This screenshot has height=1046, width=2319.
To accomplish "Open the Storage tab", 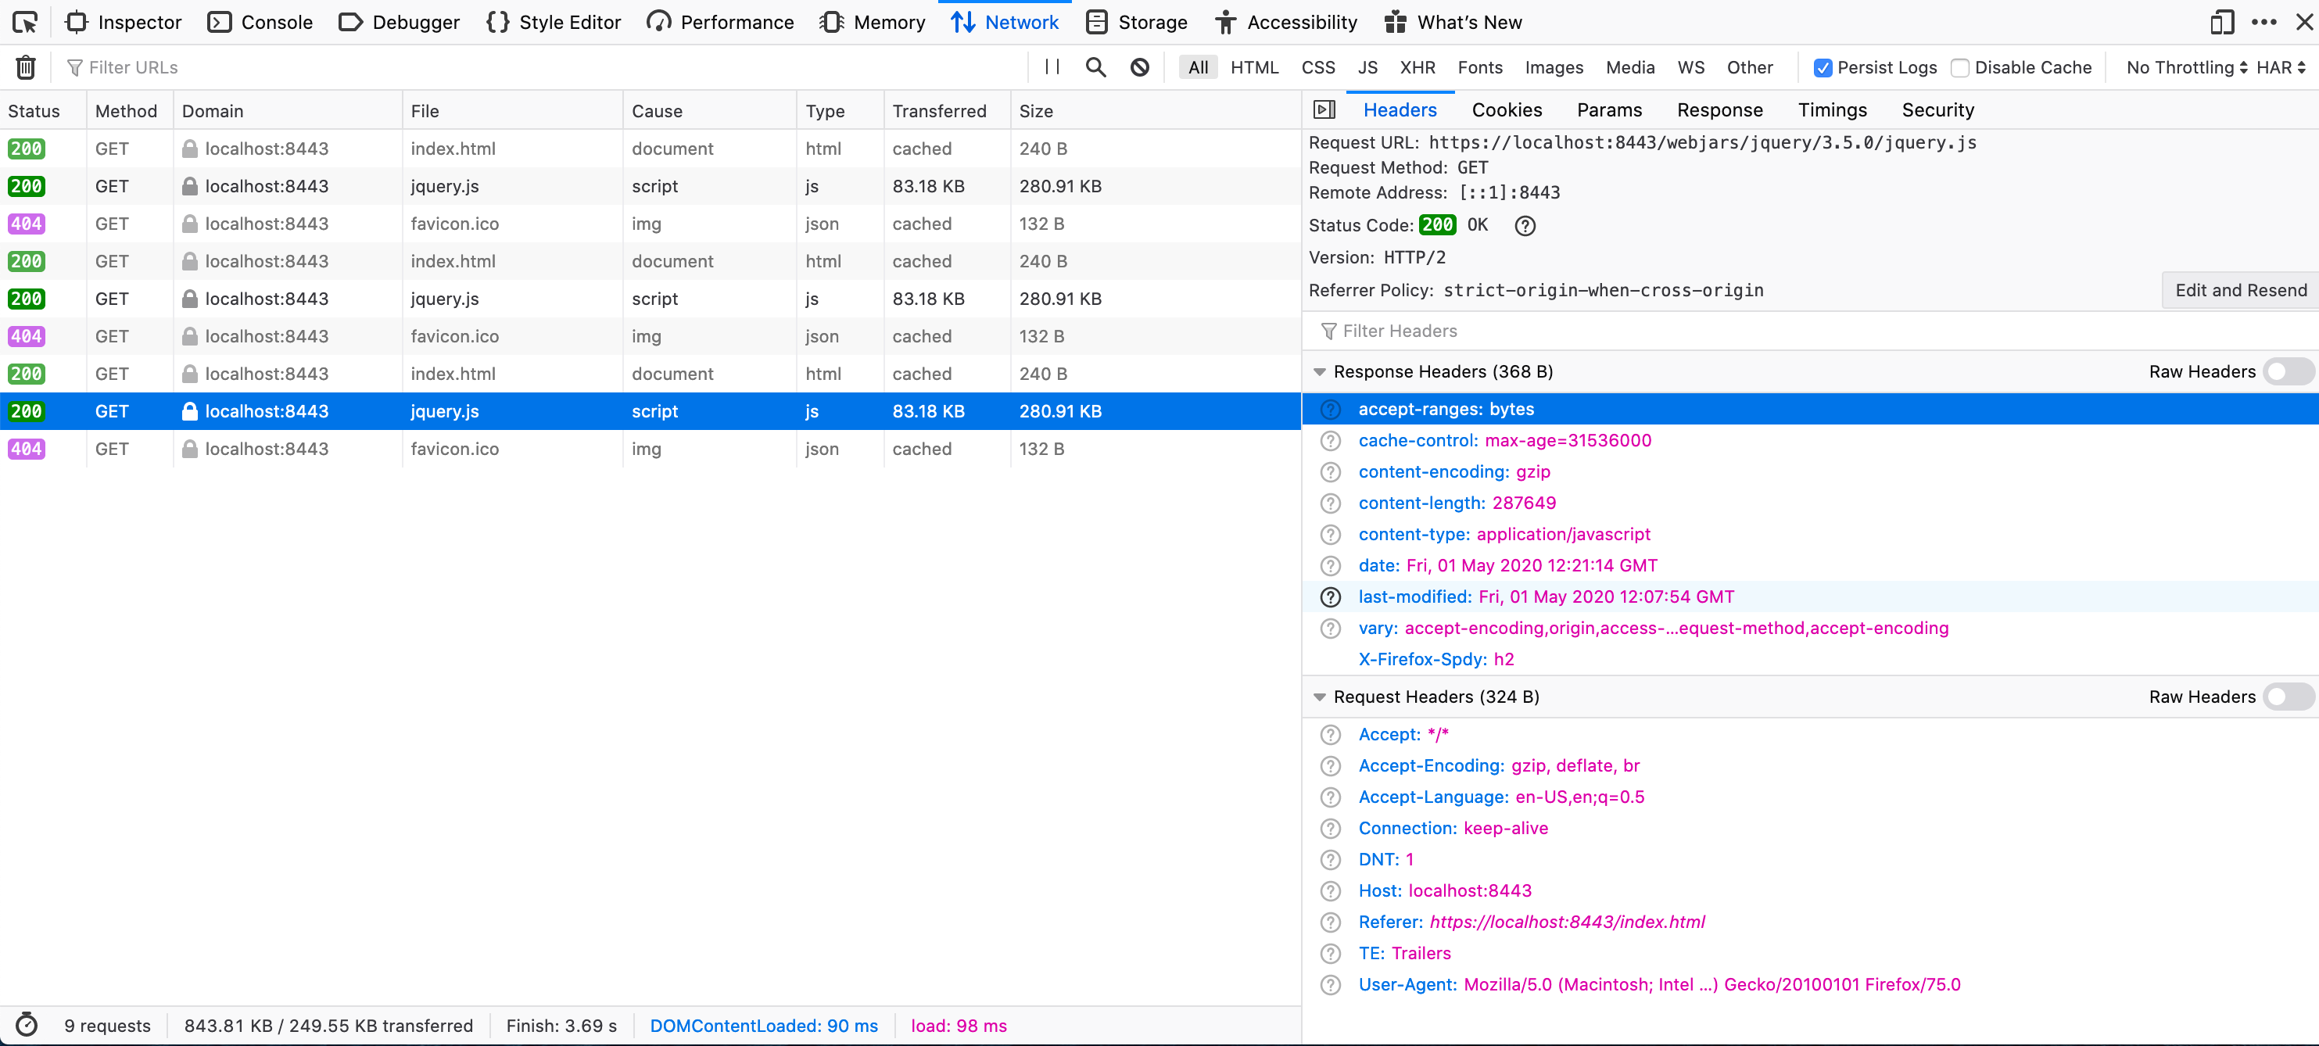I will (x=1136, y=23).
